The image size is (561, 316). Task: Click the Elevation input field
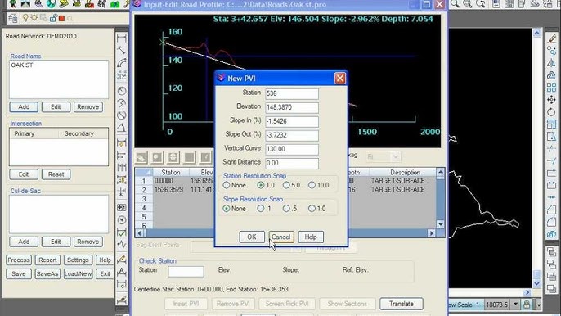pos(292,107)
